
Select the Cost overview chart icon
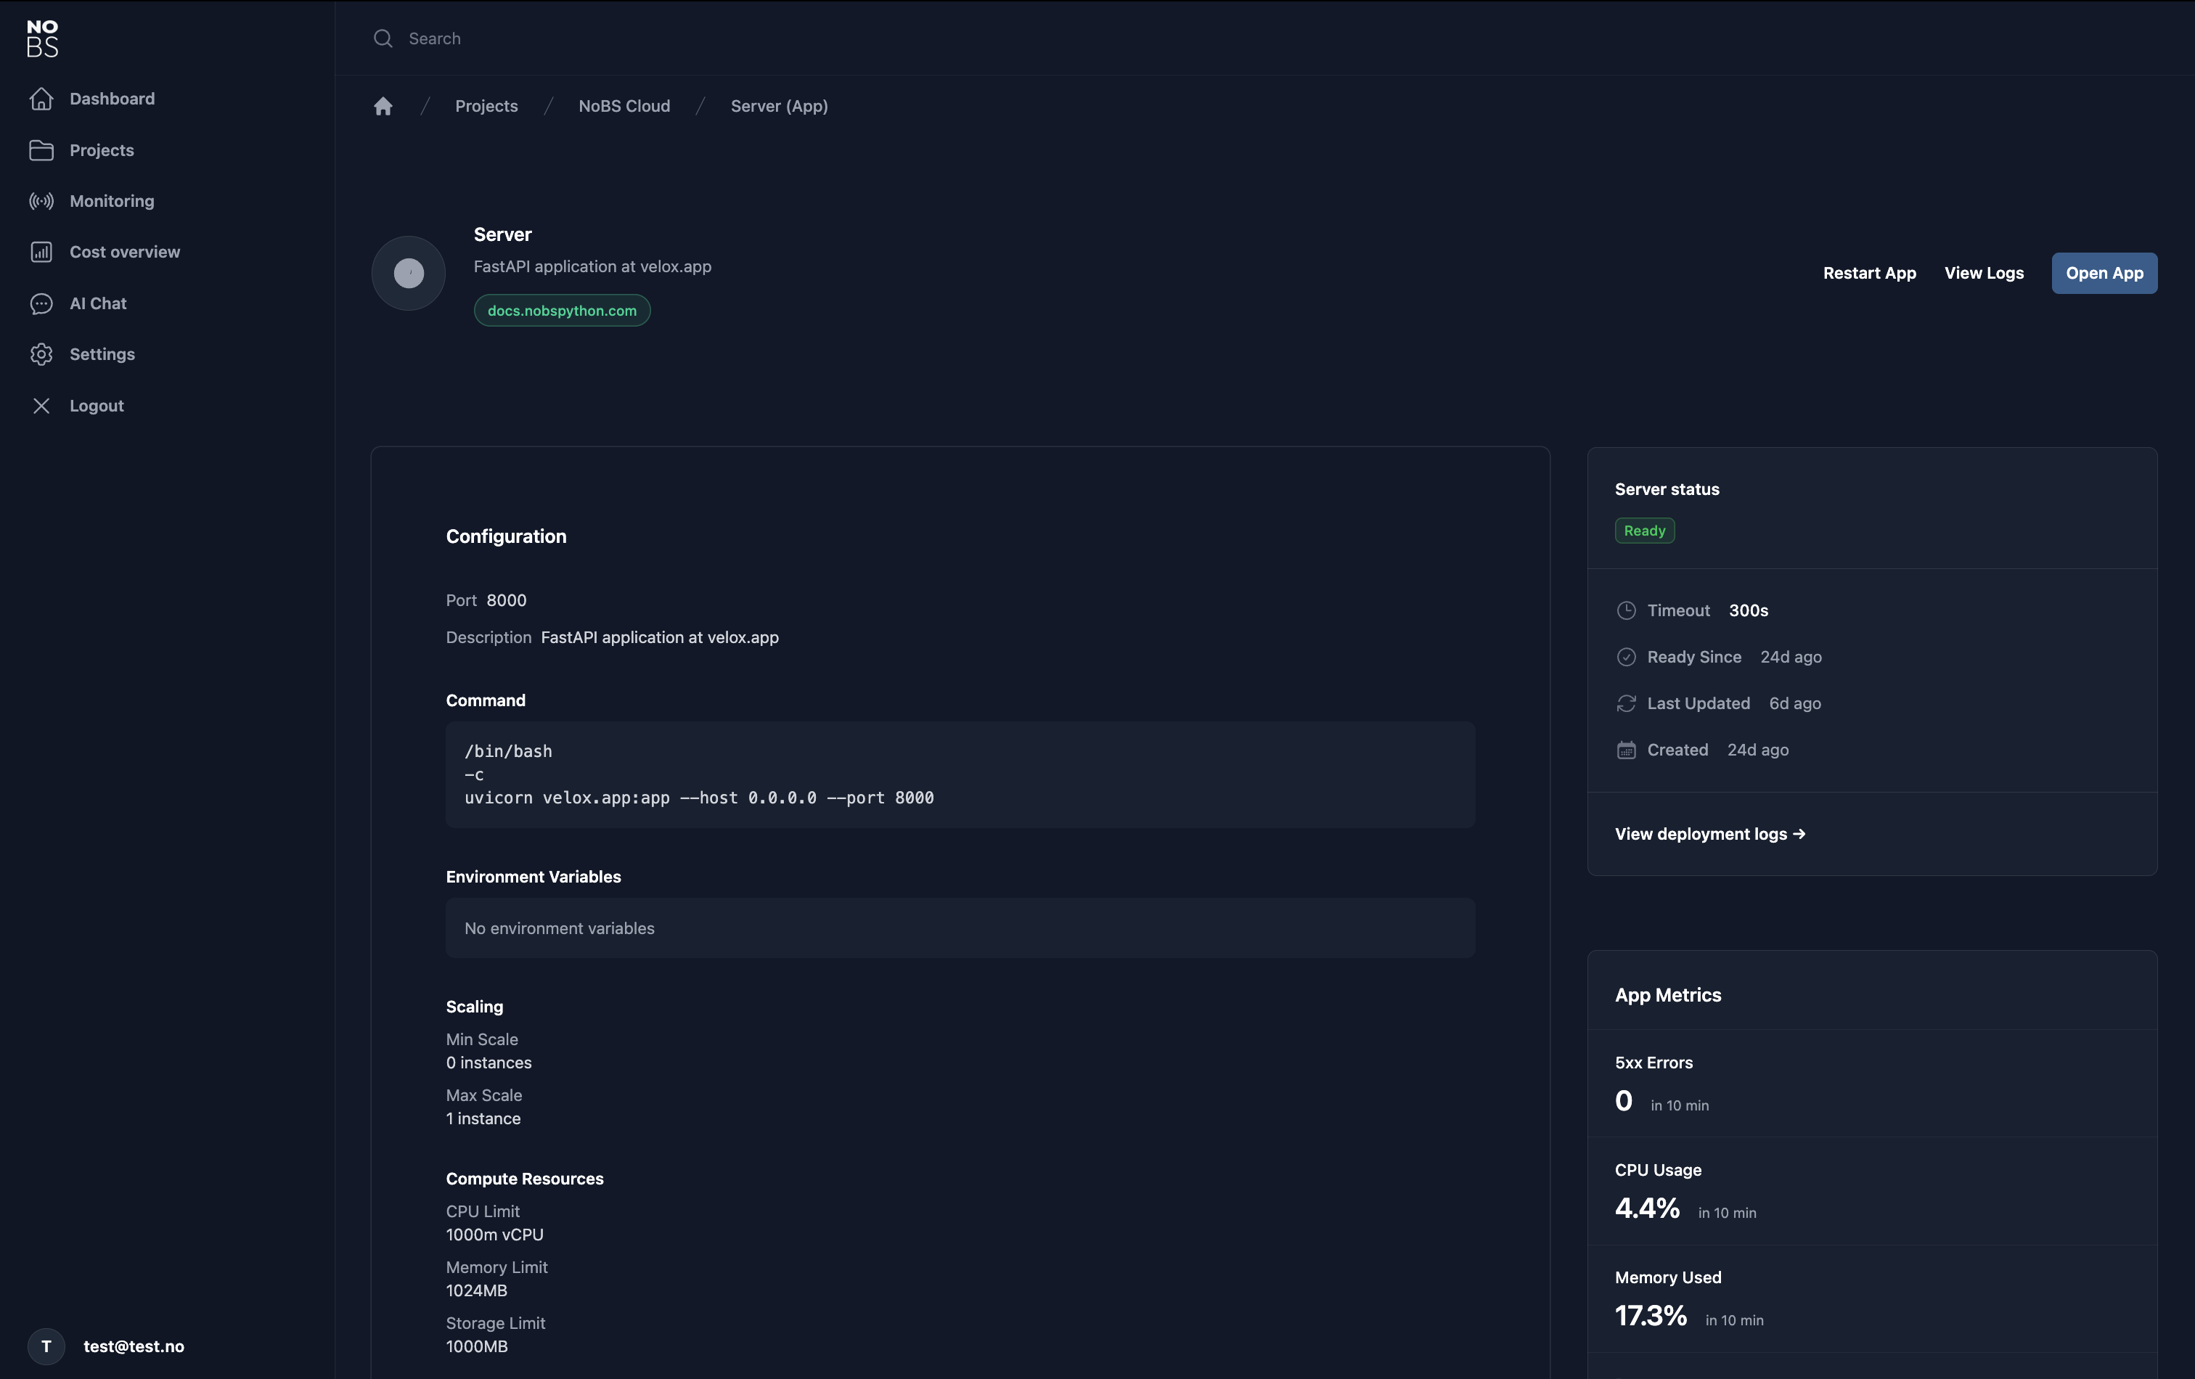pos(42,252)
